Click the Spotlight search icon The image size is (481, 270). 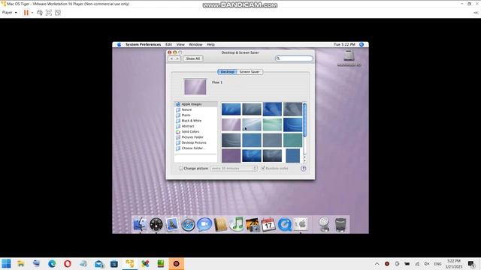[362, 44]
